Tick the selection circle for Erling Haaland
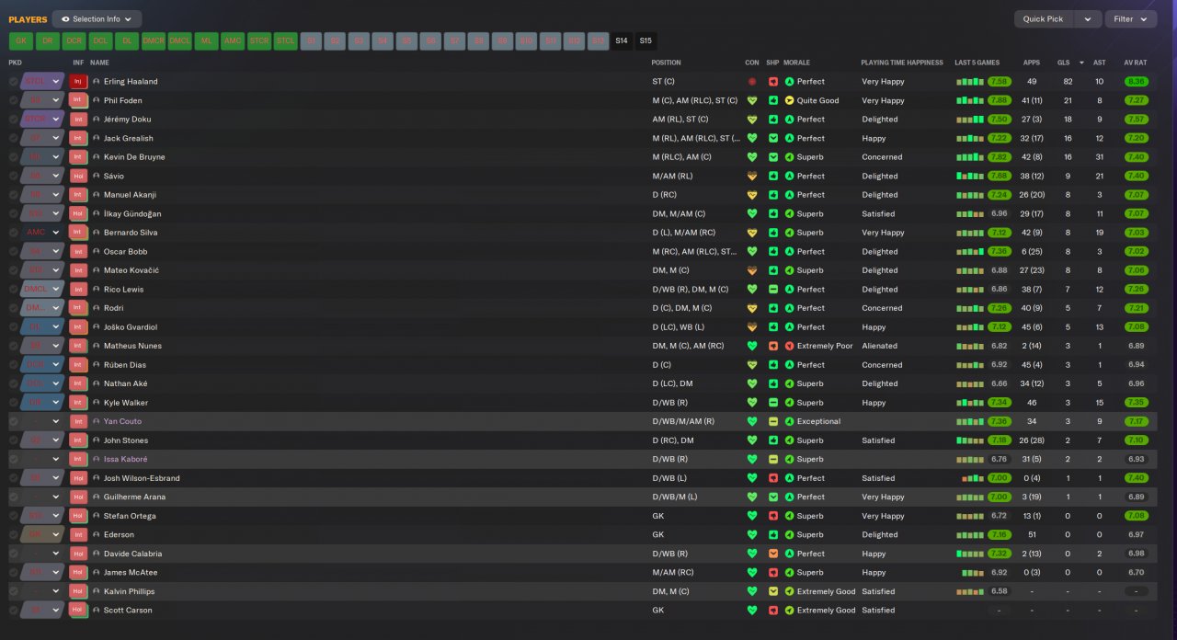Image resolution: width=1177 pixels, height=640 pixels. (x=13, y=82)
